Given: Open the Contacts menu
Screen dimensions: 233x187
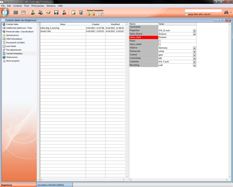Looking at the screenshot, I should (17, 6).
